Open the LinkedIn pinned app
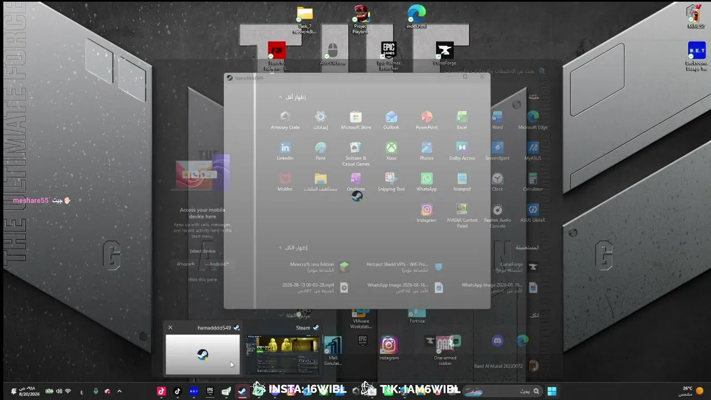711x400 pixels. tap(285, 151)
